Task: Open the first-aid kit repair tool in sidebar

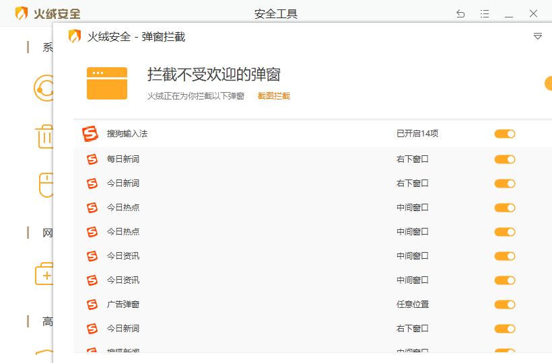Action: point(44,274)
